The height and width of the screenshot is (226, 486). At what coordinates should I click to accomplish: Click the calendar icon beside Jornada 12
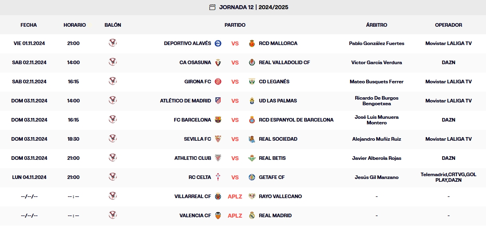pyautogui.click(x=212, y=7)
